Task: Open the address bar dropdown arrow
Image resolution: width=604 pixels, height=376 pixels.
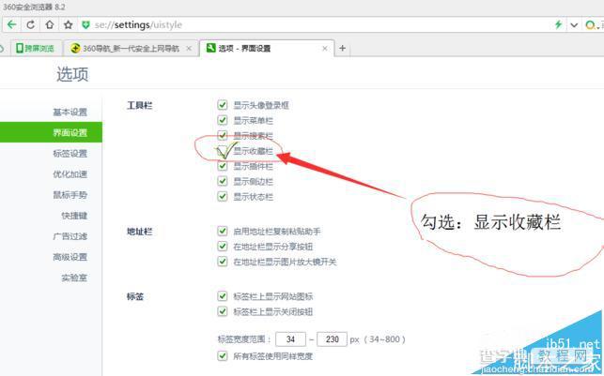Action: 574,25
